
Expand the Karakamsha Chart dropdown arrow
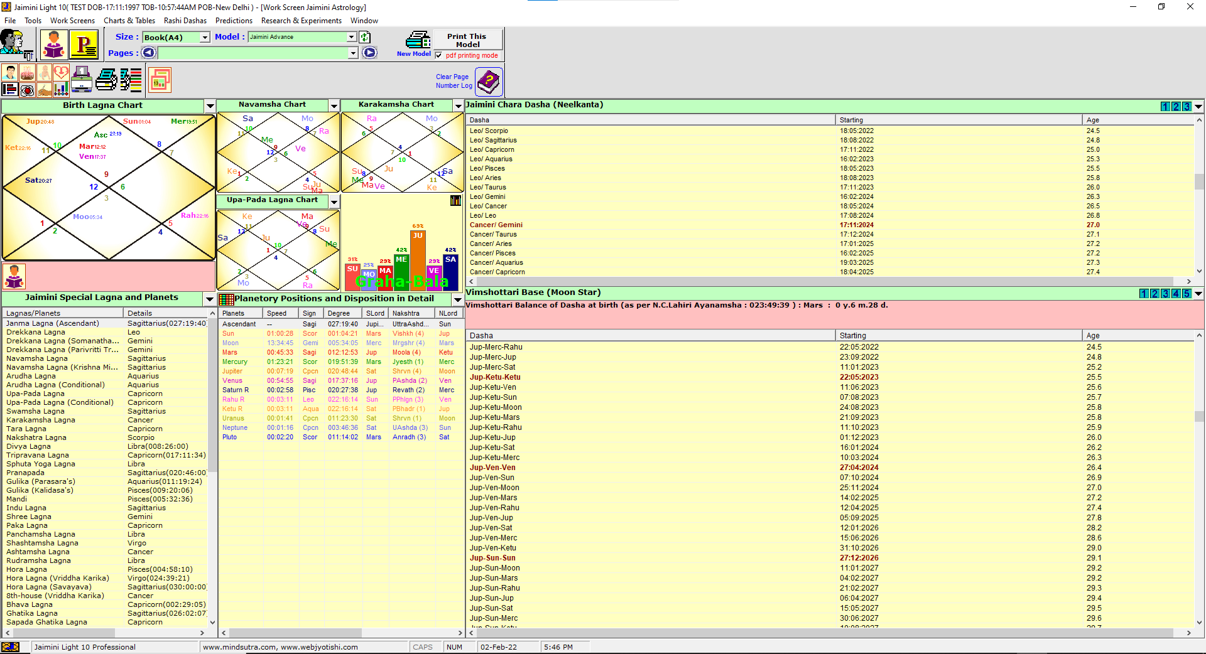[458, 106]
